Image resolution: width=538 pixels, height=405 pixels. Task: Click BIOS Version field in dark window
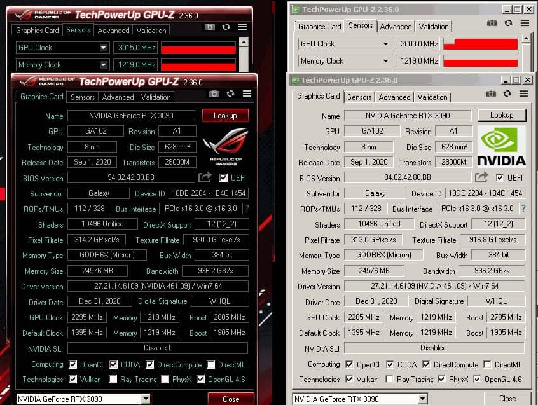[131, 177]
